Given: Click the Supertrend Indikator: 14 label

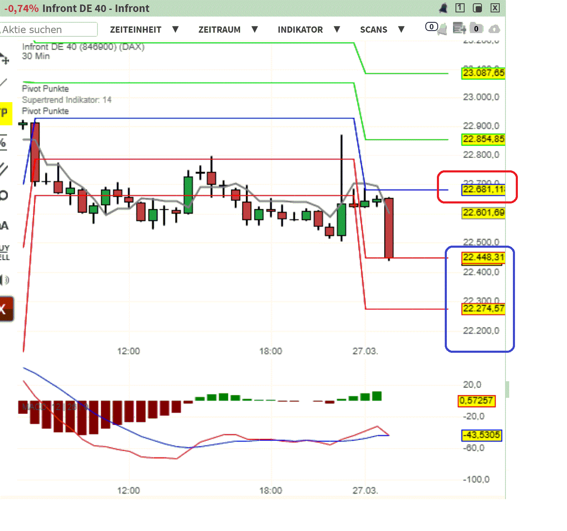Looking at the screenshot, I should click(x=67, y=100).
